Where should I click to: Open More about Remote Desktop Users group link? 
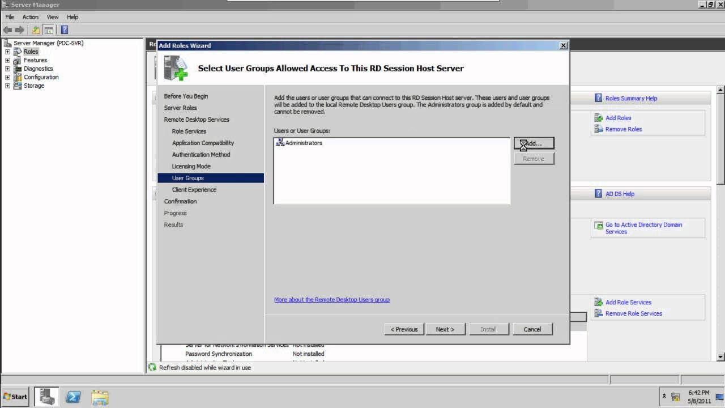click(x=332, y=300)
